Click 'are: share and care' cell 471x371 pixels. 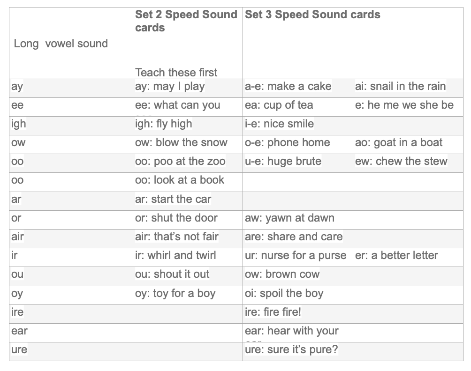[294, 237]
